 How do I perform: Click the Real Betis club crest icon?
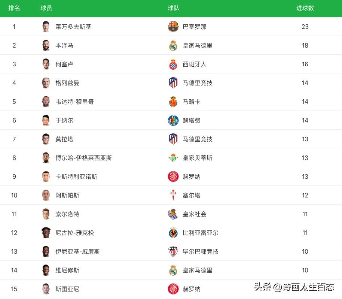pyautogui.click(x=173, y=158)
